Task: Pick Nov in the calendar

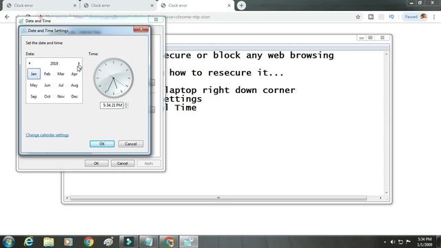Action: click(x=61, y=96)
